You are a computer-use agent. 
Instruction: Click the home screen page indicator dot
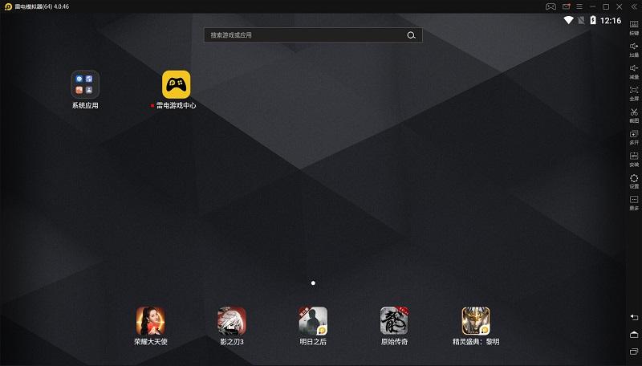click(x=313, y=283)
